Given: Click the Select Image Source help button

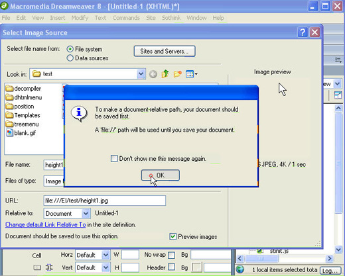Looking at the screenshot, I should [x=303, y=32].
